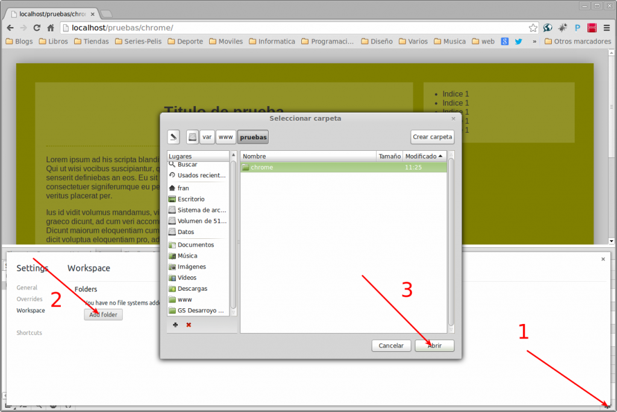Select the pruebas path segment
This screenshot has width=617, height=412.
point(253,137)
